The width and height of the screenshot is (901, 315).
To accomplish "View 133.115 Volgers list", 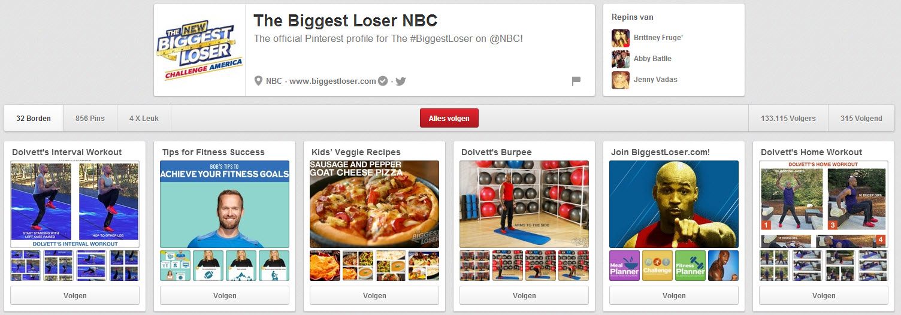I will point(788,119).
